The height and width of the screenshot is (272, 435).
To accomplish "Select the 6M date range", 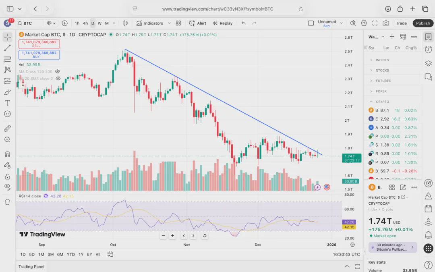I will [x=60, y=254].
